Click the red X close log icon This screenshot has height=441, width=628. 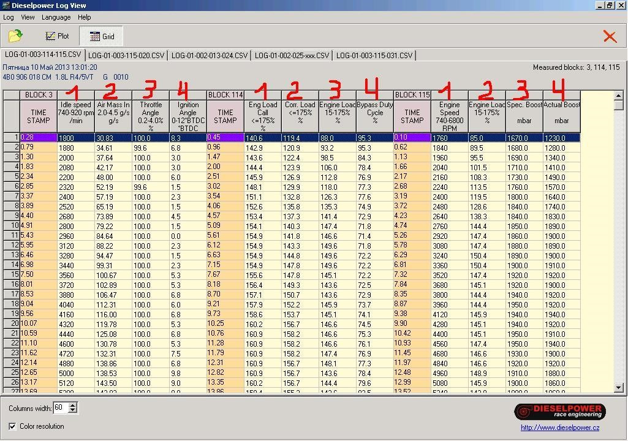tap(610, 36)
